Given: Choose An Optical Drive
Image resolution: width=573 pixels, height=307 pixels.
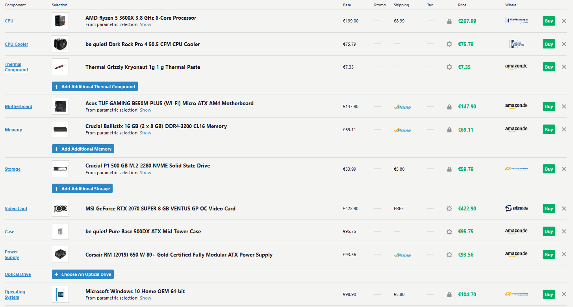Looking at the screenshot, I should [83, 274].
